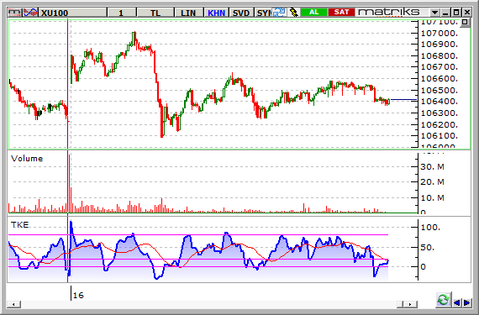Click the Matriks logo icon at toolbar start
This screenshot has height=315, width=479.
pyautogui.click(x=14, y=13)
